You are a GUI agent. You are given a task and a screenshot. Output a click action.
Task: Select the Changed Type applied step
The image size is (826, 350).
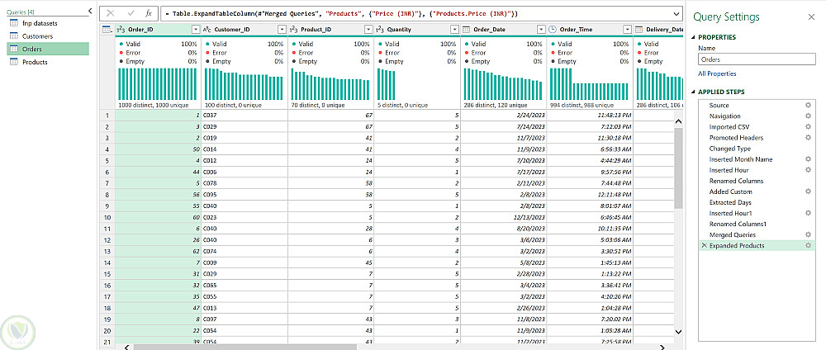pyautogui.click(x=729, y=149)
